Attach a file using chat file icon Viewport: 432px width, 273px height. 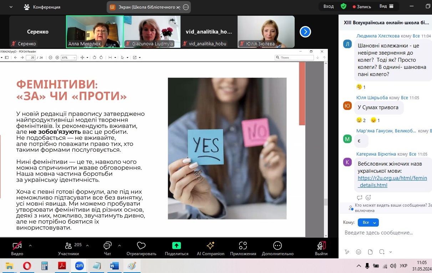click(370, 252)
